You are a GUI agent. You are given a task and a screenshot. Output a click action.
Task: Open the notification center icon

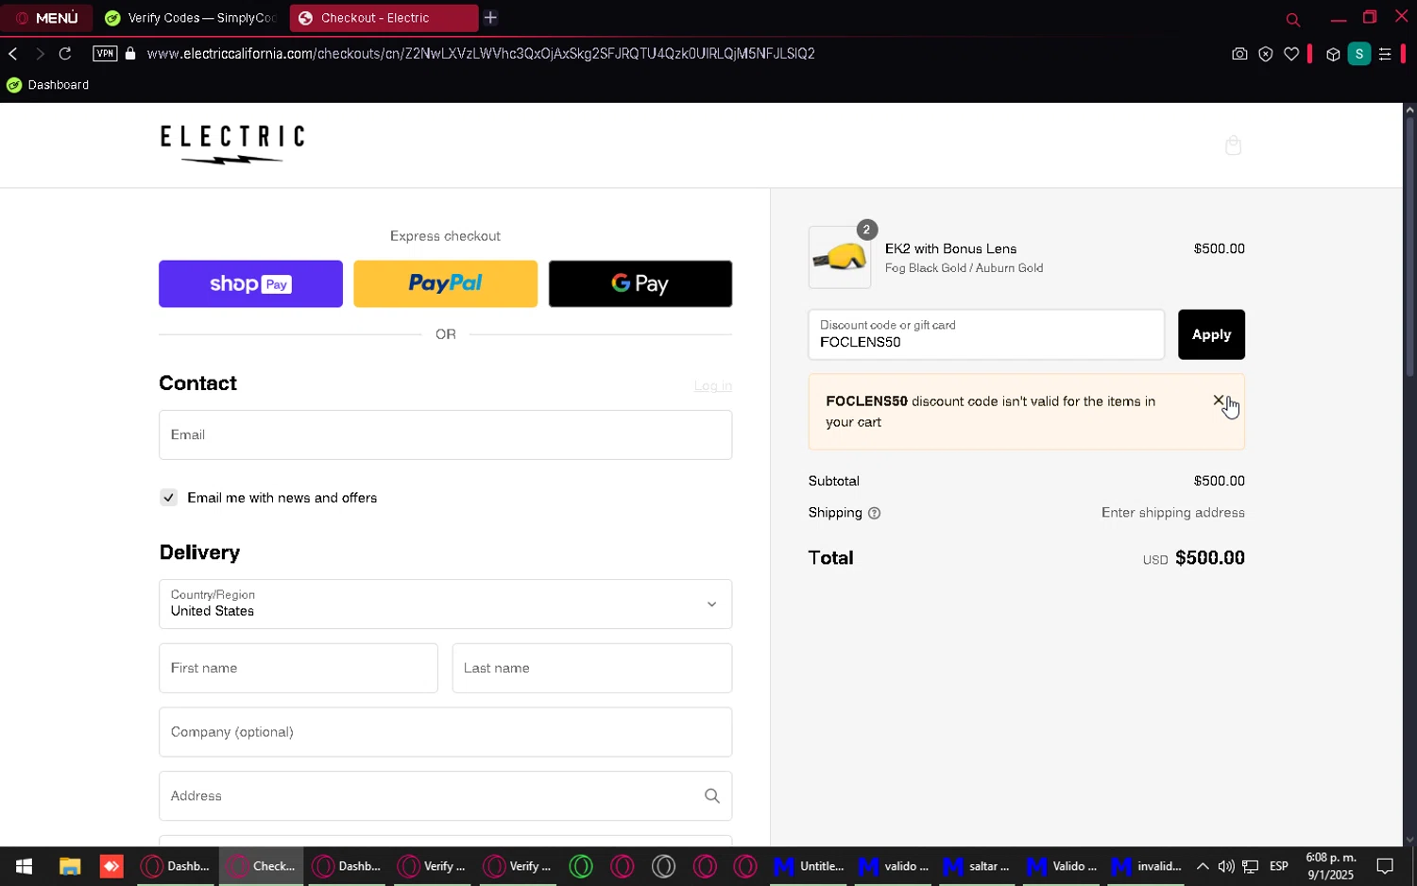(1385, 866)
